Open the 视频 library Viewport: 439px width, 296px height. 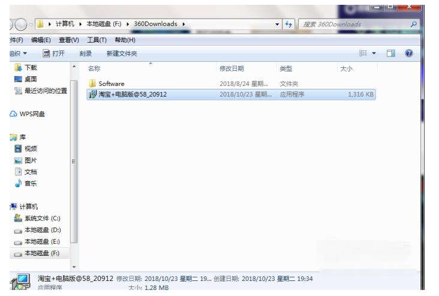coord(30,149)
